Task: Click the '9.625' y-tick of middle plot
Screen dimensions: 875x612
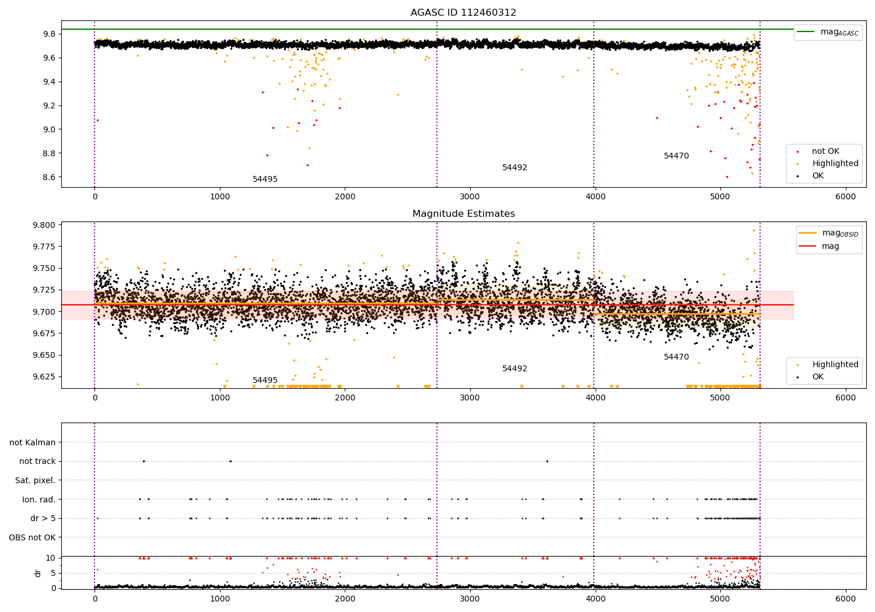Action: click(44, 377)
